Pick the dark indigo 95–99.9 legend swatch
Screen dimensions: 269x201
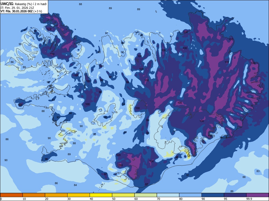(235, 195)
